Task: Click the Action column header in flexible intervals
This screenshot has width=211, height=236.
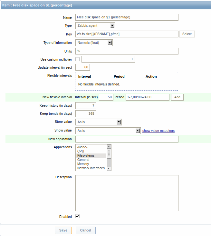Action: click(x=151, y=77)
